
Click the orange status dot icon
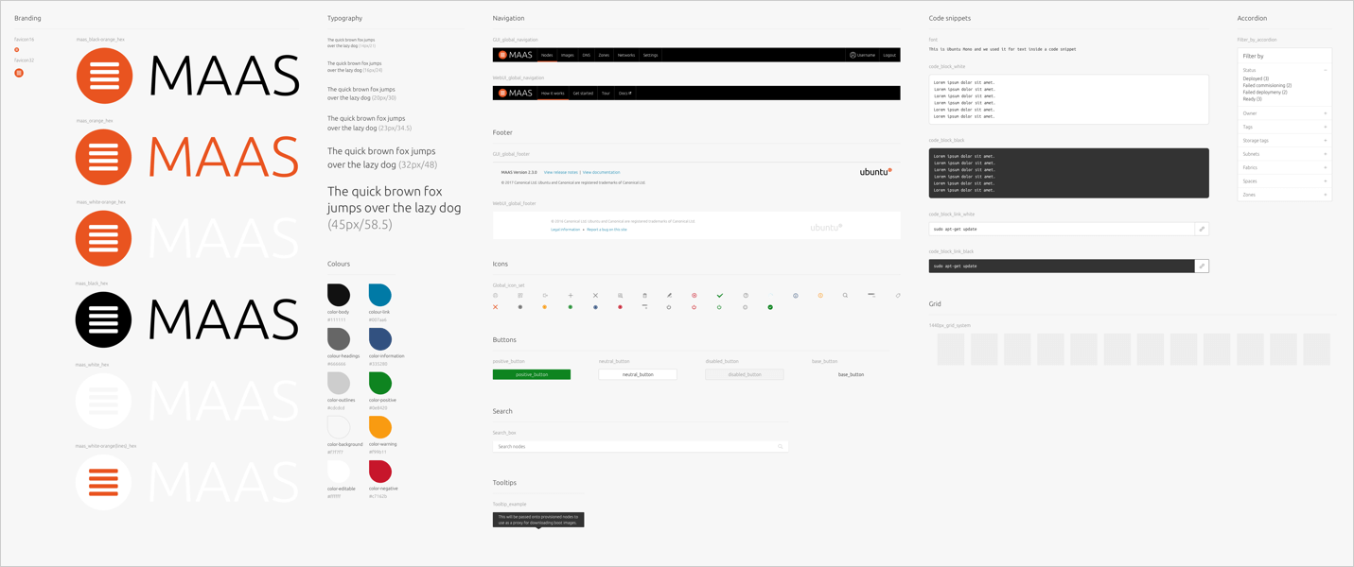pyautogui.click(x=544, y=307)
